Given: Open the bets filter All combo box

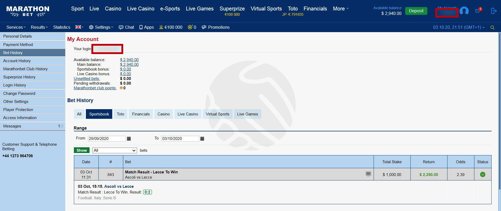Looking at the screenshot, I should point(115,150).
